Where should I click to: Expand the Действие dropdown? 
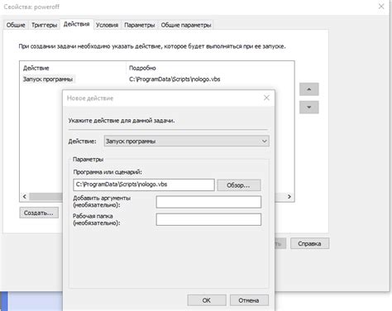(187, 141)
